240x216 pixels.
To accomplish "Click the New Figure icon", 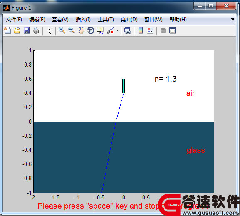I will (x=7, y=30).
